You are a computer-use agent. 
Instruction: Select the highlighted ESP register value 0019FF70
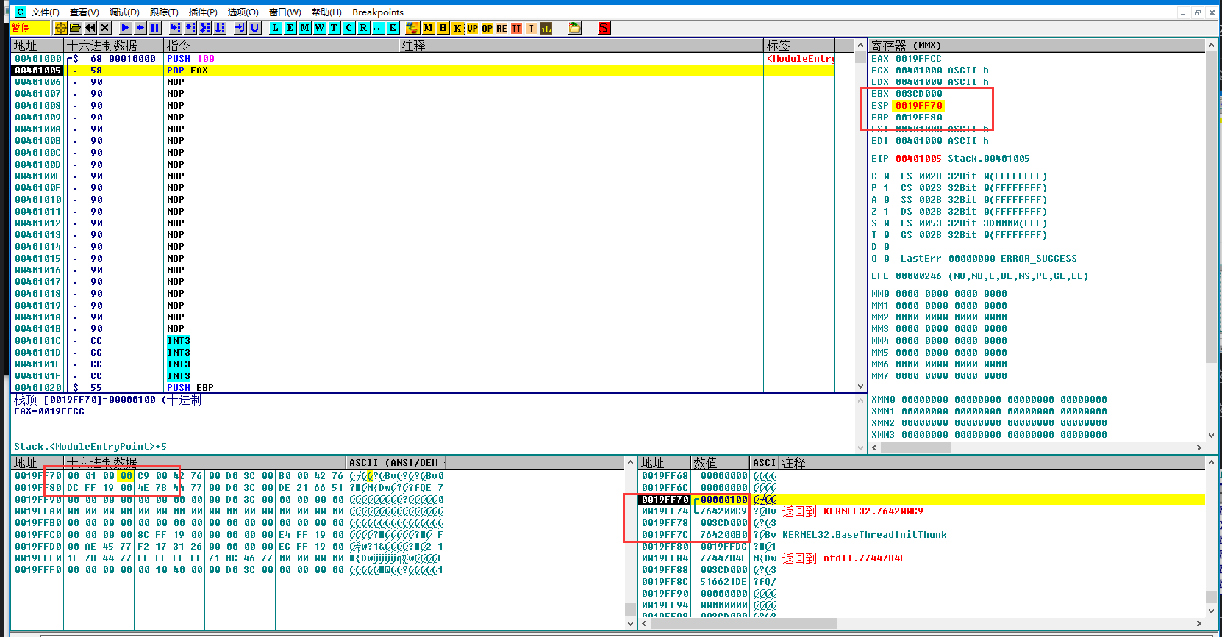918,106
